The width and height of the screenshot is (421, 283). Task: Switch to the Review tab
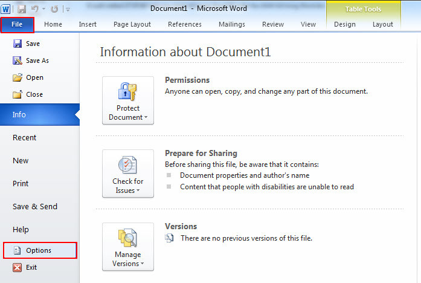click(273, 24)
